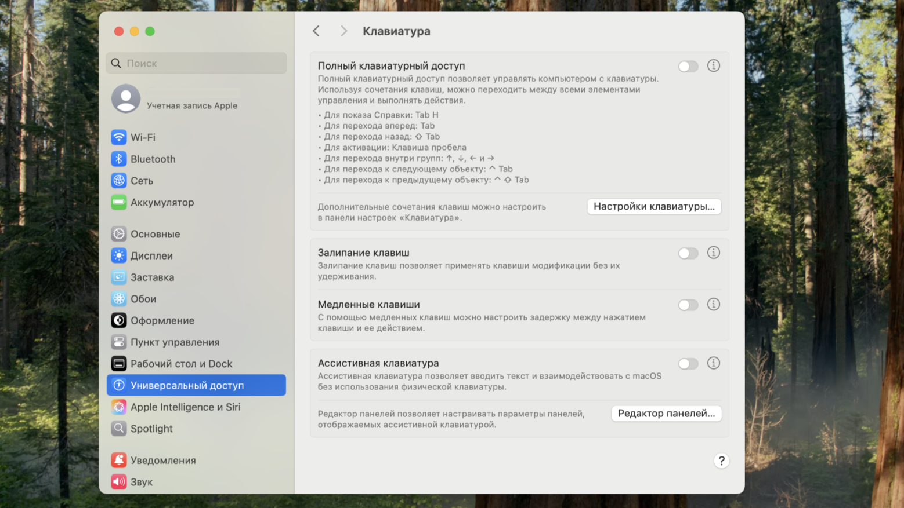904x508 pixels.
Task: Turn on Залипание клавиш switch
Action: click(688, 253)
